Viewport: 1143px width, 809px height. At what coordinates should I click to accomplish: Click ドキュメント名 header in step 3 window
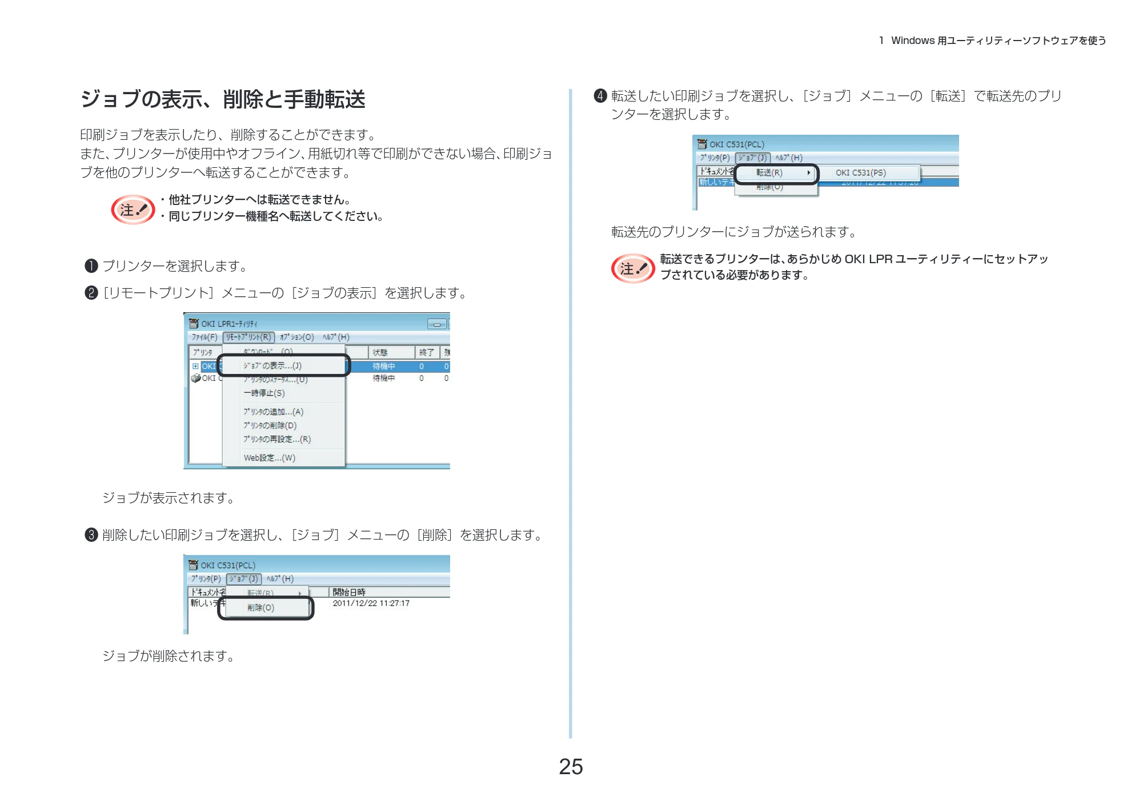pyautogui.click(x=208, y=592)
